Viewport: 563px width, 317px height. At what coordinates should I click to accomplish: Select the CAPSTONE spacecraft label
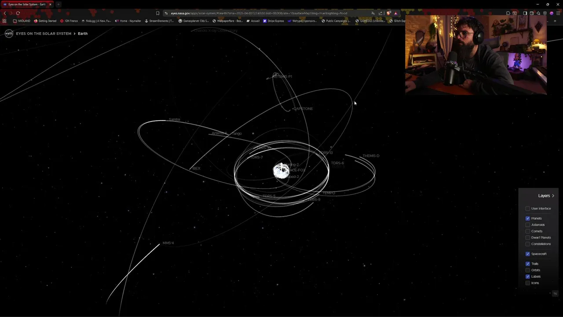[x=303, y=109]
